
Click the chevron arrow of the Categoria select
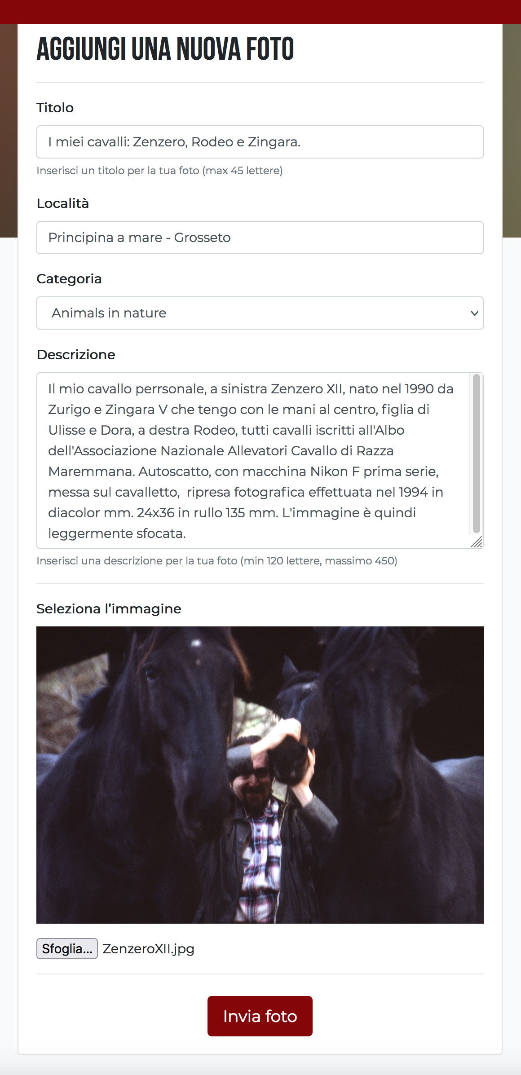click(474, 313)
